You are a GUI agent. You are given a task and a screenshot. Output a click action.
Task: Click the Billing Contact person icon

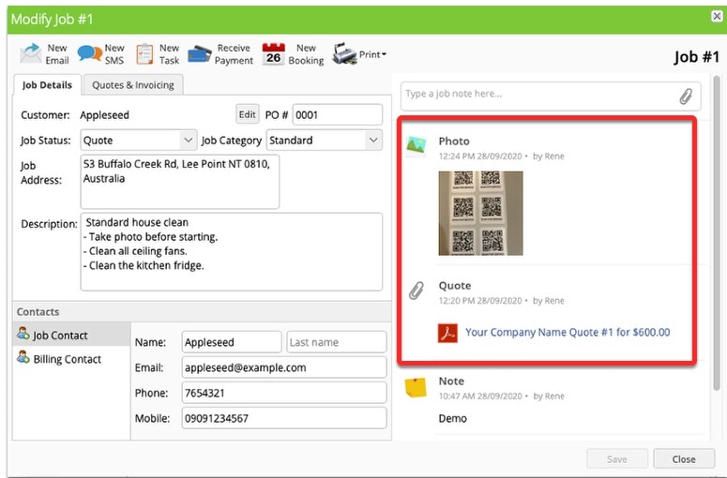point(23,358)
